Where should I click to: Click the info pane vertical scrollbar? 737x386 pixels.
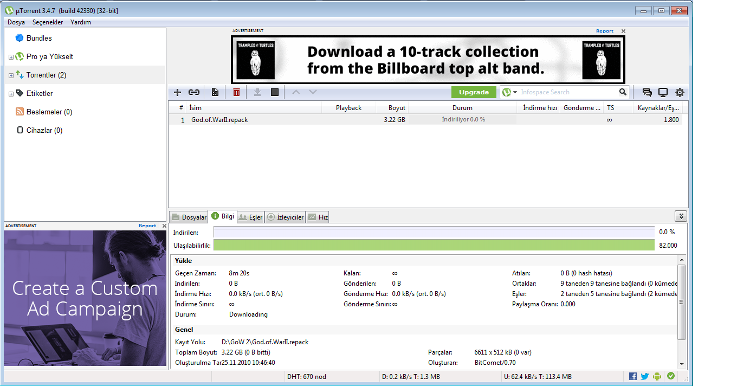681,301
